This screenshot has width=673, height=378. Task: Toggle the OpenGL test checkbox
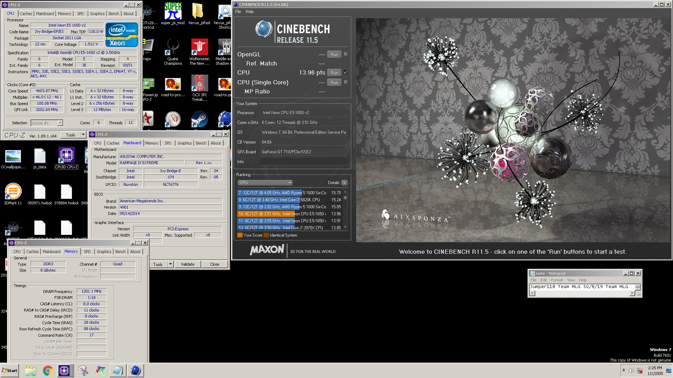346,54
